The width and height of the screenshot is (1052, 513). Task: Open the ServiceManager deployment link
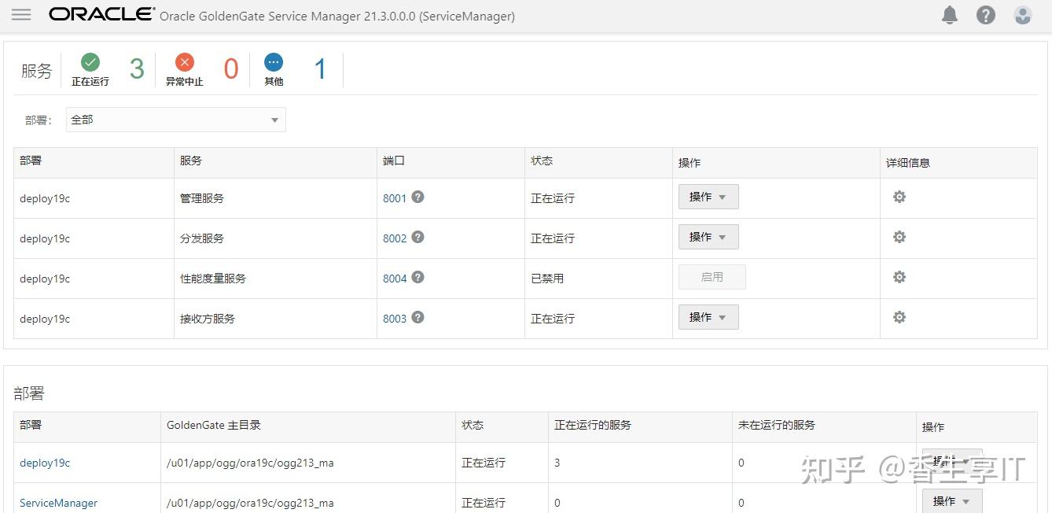[x=58, y=503]
